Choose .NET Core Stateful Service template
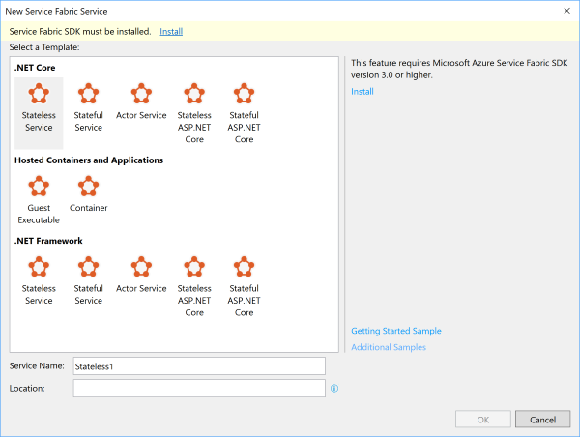This screenshot has height=437, width=580. 88,106
